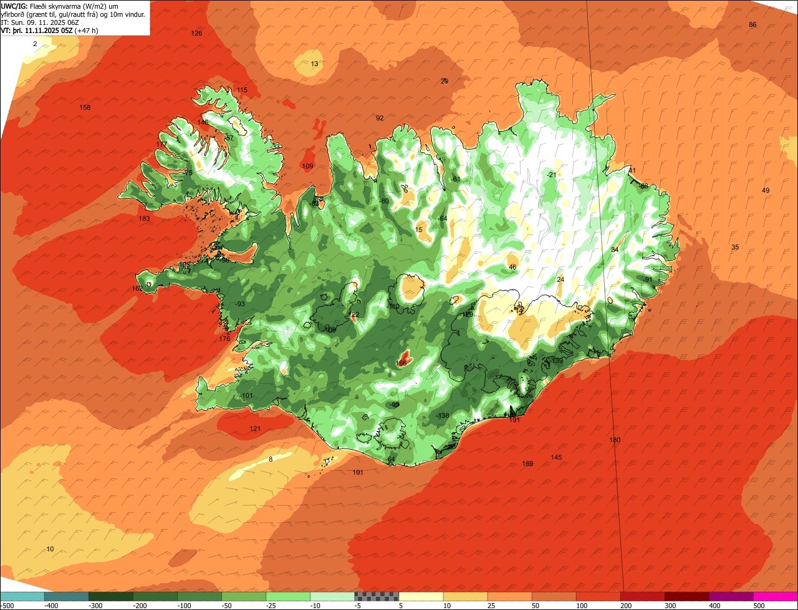798x610 pixels.
Task: Click the map value -101
Action: tap(246, 395)
